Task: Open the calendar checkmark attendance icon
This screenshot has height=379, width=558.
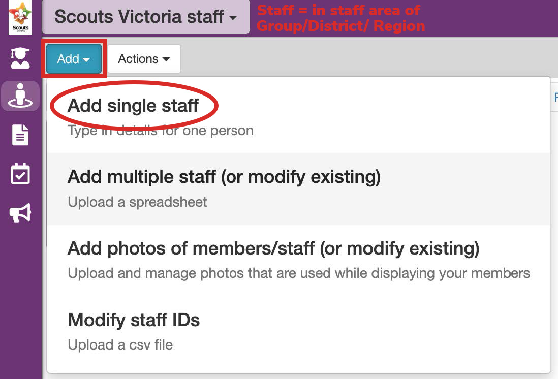Action: (20, 174)
